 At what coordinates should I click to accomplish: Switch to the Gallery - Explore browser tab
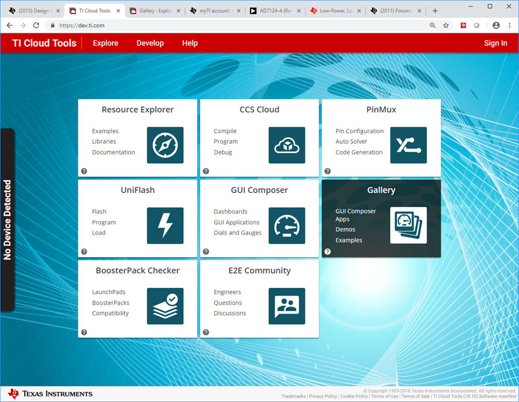pos(155,10)
